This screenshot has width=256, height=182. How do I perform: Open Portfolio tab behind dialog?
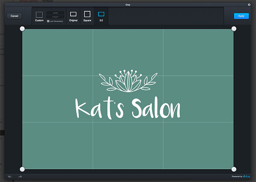click(48, 1)
